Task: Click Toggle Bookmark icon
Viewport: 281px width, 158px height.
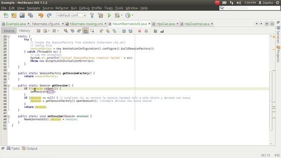Action: click(115, 31)
